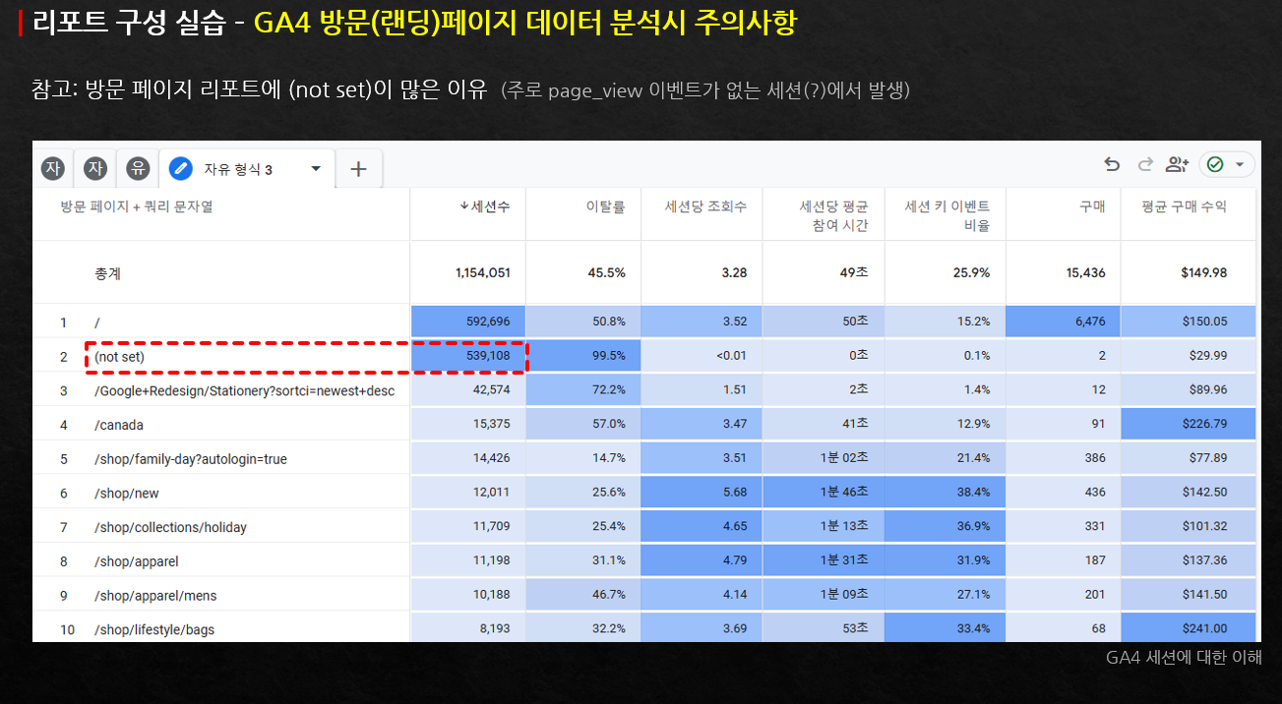The image size is (1282, 704).
Task: Select the (not set) row in the table
Action: click(117, 356)
